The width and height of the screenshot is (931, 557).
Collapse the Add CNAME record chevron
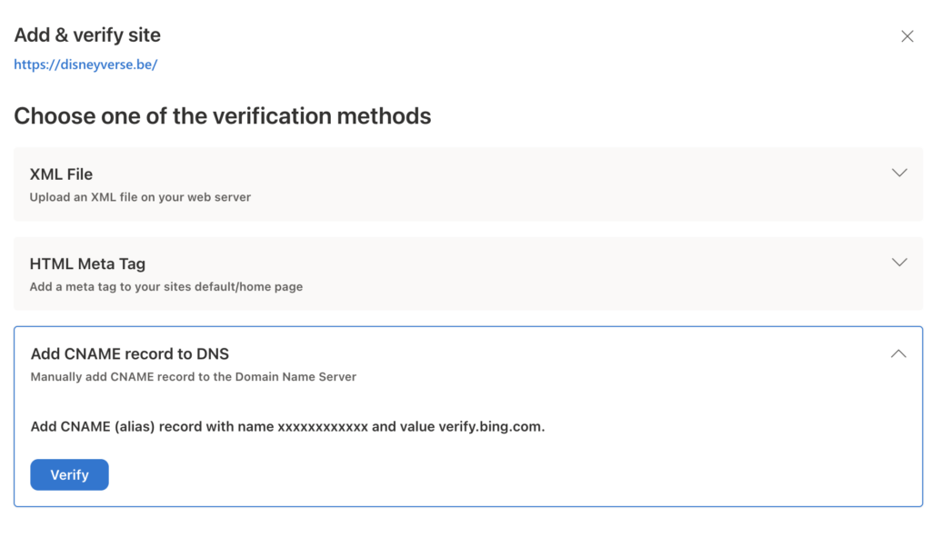coord(898,353)
